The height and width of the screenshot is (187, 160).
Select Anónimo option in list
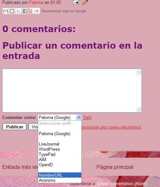(x=60, y=180)
